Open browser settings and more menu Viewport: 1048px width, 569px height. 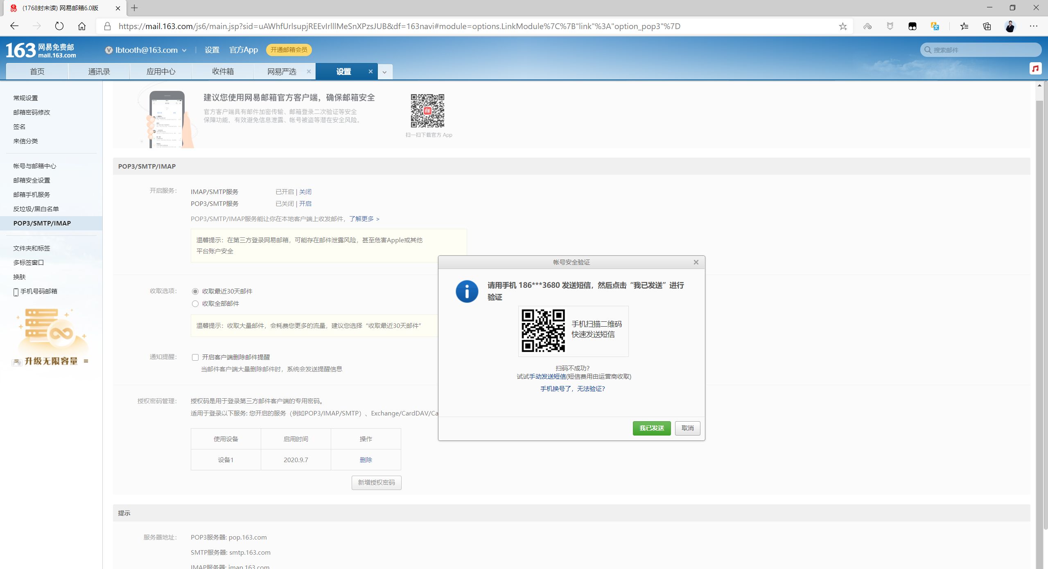(x=1033, y=26)
